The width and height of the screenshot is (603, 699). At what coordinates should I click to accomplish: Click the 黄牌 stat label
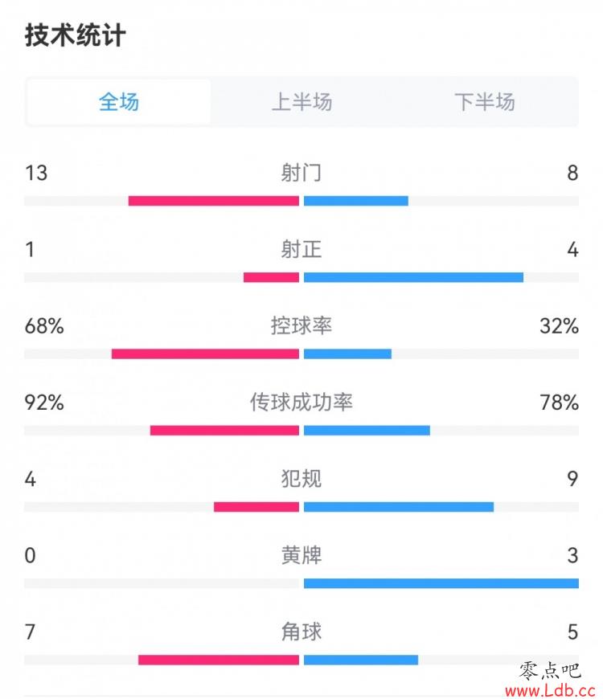(x=301, y=555)
